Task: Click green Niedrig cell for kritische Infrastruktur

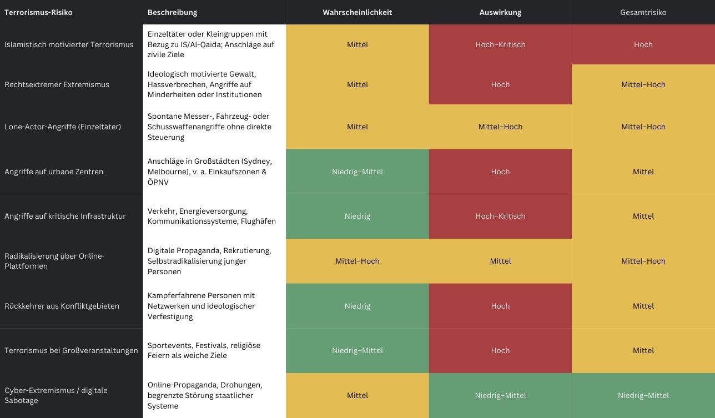Action: [x=357, y=216]
